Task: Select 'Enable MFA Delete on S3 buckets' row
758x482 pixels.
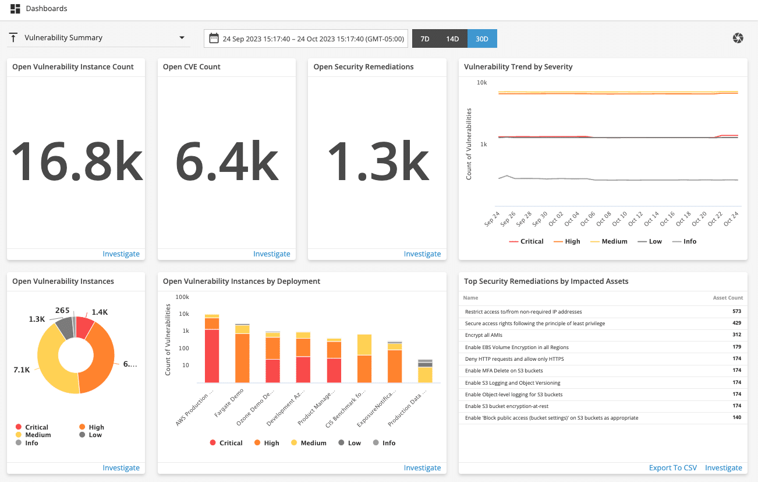Action: coord(603,371)
